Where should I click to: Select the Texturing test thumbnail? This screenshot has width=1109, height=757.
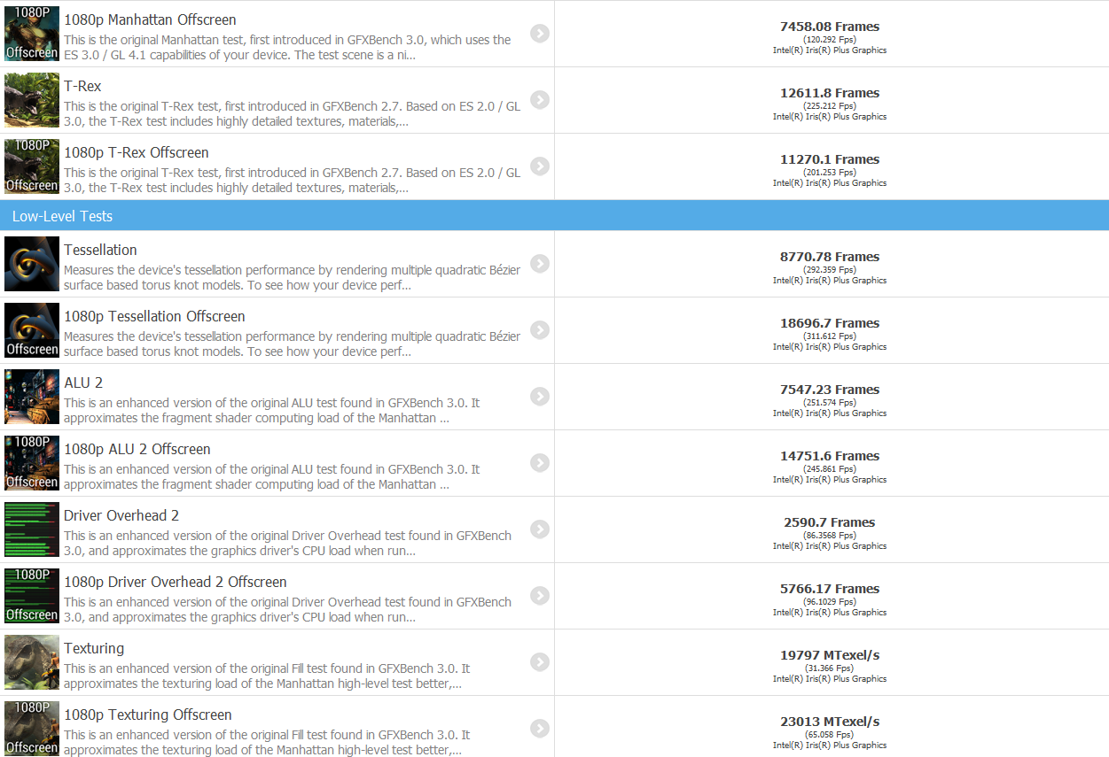click(x=32, y=662)
